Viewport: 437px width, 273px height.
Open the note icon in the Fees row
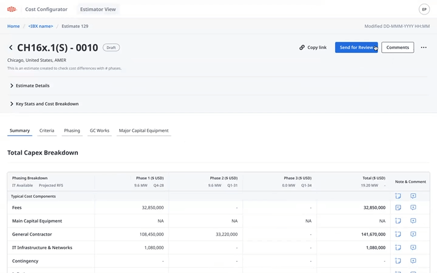[398, 208]
